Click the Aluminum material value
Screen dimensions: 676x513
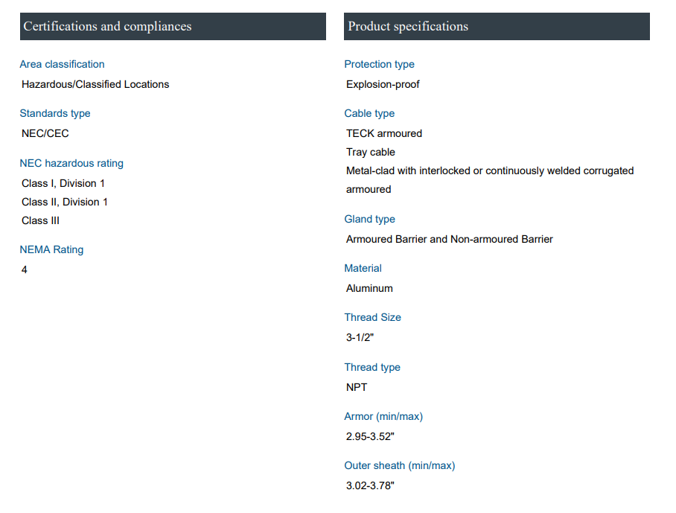369,288
